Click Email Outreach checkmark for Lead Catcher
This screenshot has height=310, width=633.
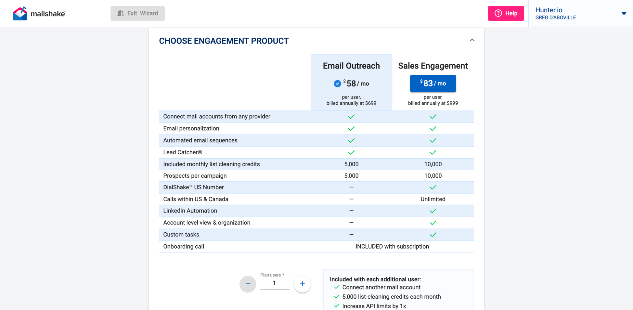point(351,152)
